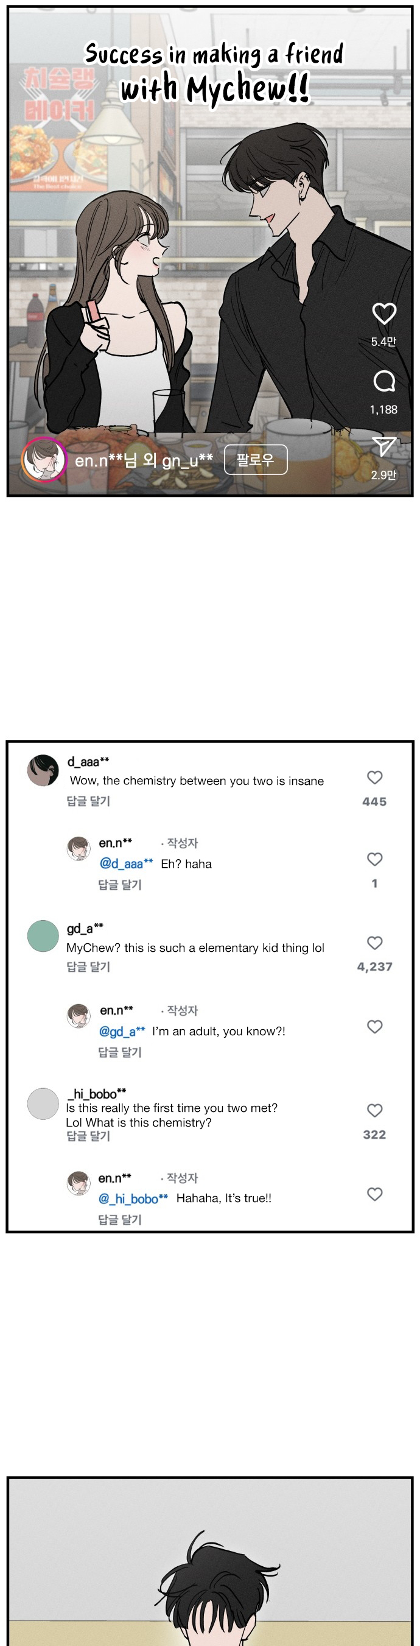The image size is (420, 1646).
Task: Click 답글 달기 under gd_a**'s comment
Action: [89, 967]
